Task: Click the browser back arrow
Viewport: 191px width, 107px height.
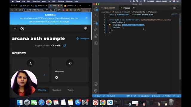Action: click(12, 10)
